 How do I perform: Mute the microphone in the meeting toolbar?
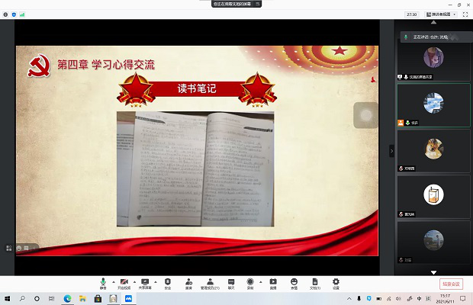tap(103, 283)
